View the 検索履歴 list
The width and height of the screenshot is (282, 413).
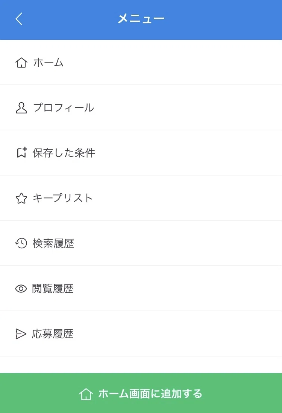click(141, 243)
